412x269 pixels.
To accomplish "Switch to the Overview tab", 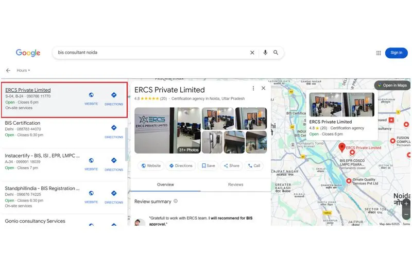I will point(165,184).
